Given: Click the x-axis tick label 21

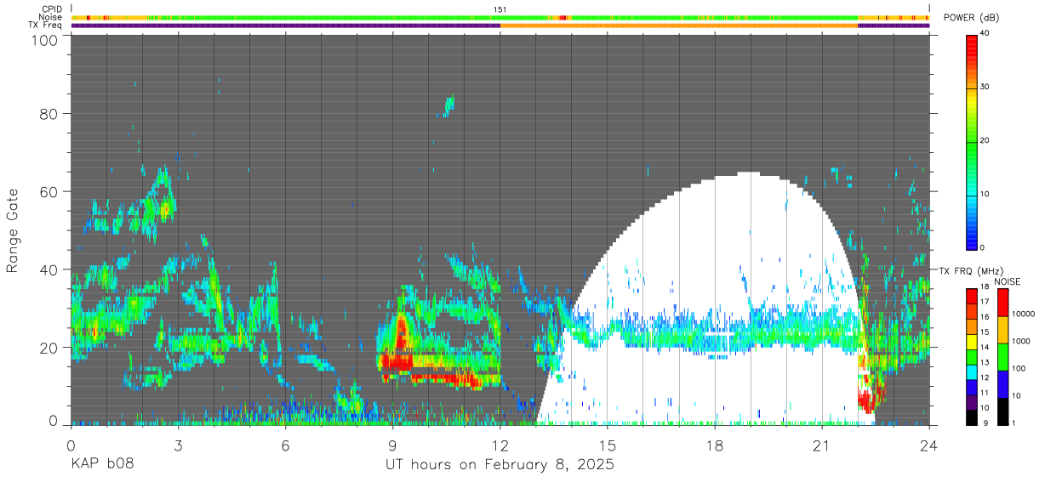Looking at the screenshot, I should pyautogui.click(x=822, y=445).
